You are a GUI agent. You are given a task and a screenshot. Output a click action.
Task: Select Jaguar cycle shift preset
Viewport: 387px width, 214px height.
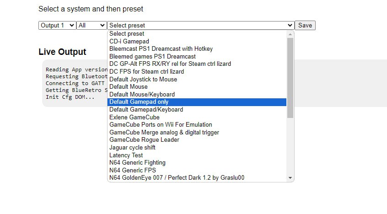(197, 148)
